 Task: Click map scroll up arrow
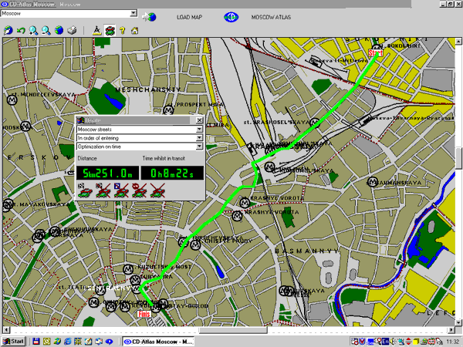tap(458, 42)
